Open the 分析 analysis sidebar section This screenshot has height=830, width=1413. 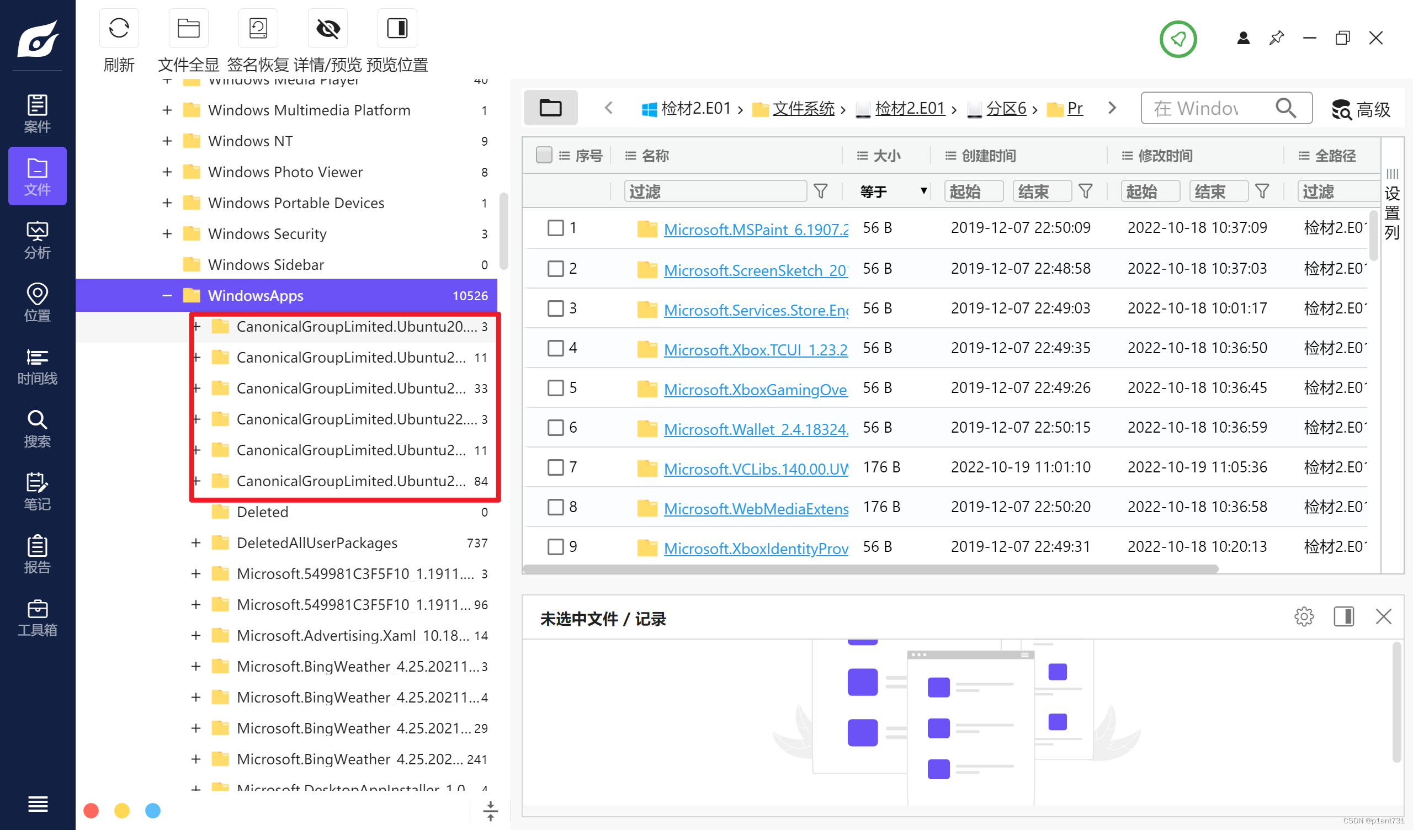38,240
